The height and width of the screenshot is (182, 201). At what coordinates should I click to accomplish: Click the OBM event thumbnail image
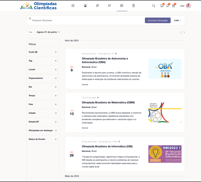click(x=165, y=112)
